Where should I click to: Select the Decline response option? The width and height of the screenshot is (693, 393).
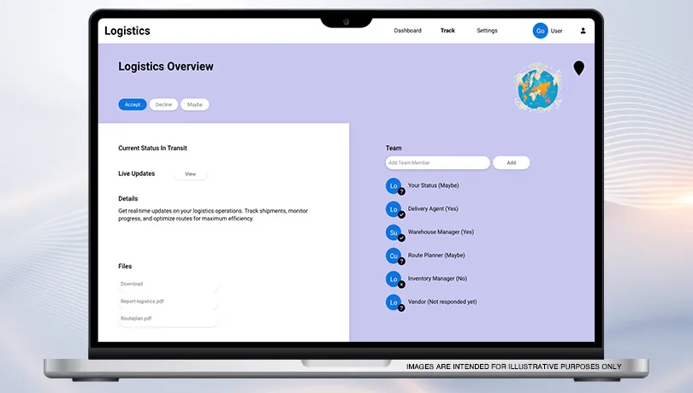pos(163,104)
